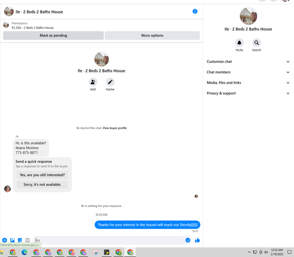Click the Search magnifier in the right panel
The height and width of the screenshot is (257, 294).
256,43
